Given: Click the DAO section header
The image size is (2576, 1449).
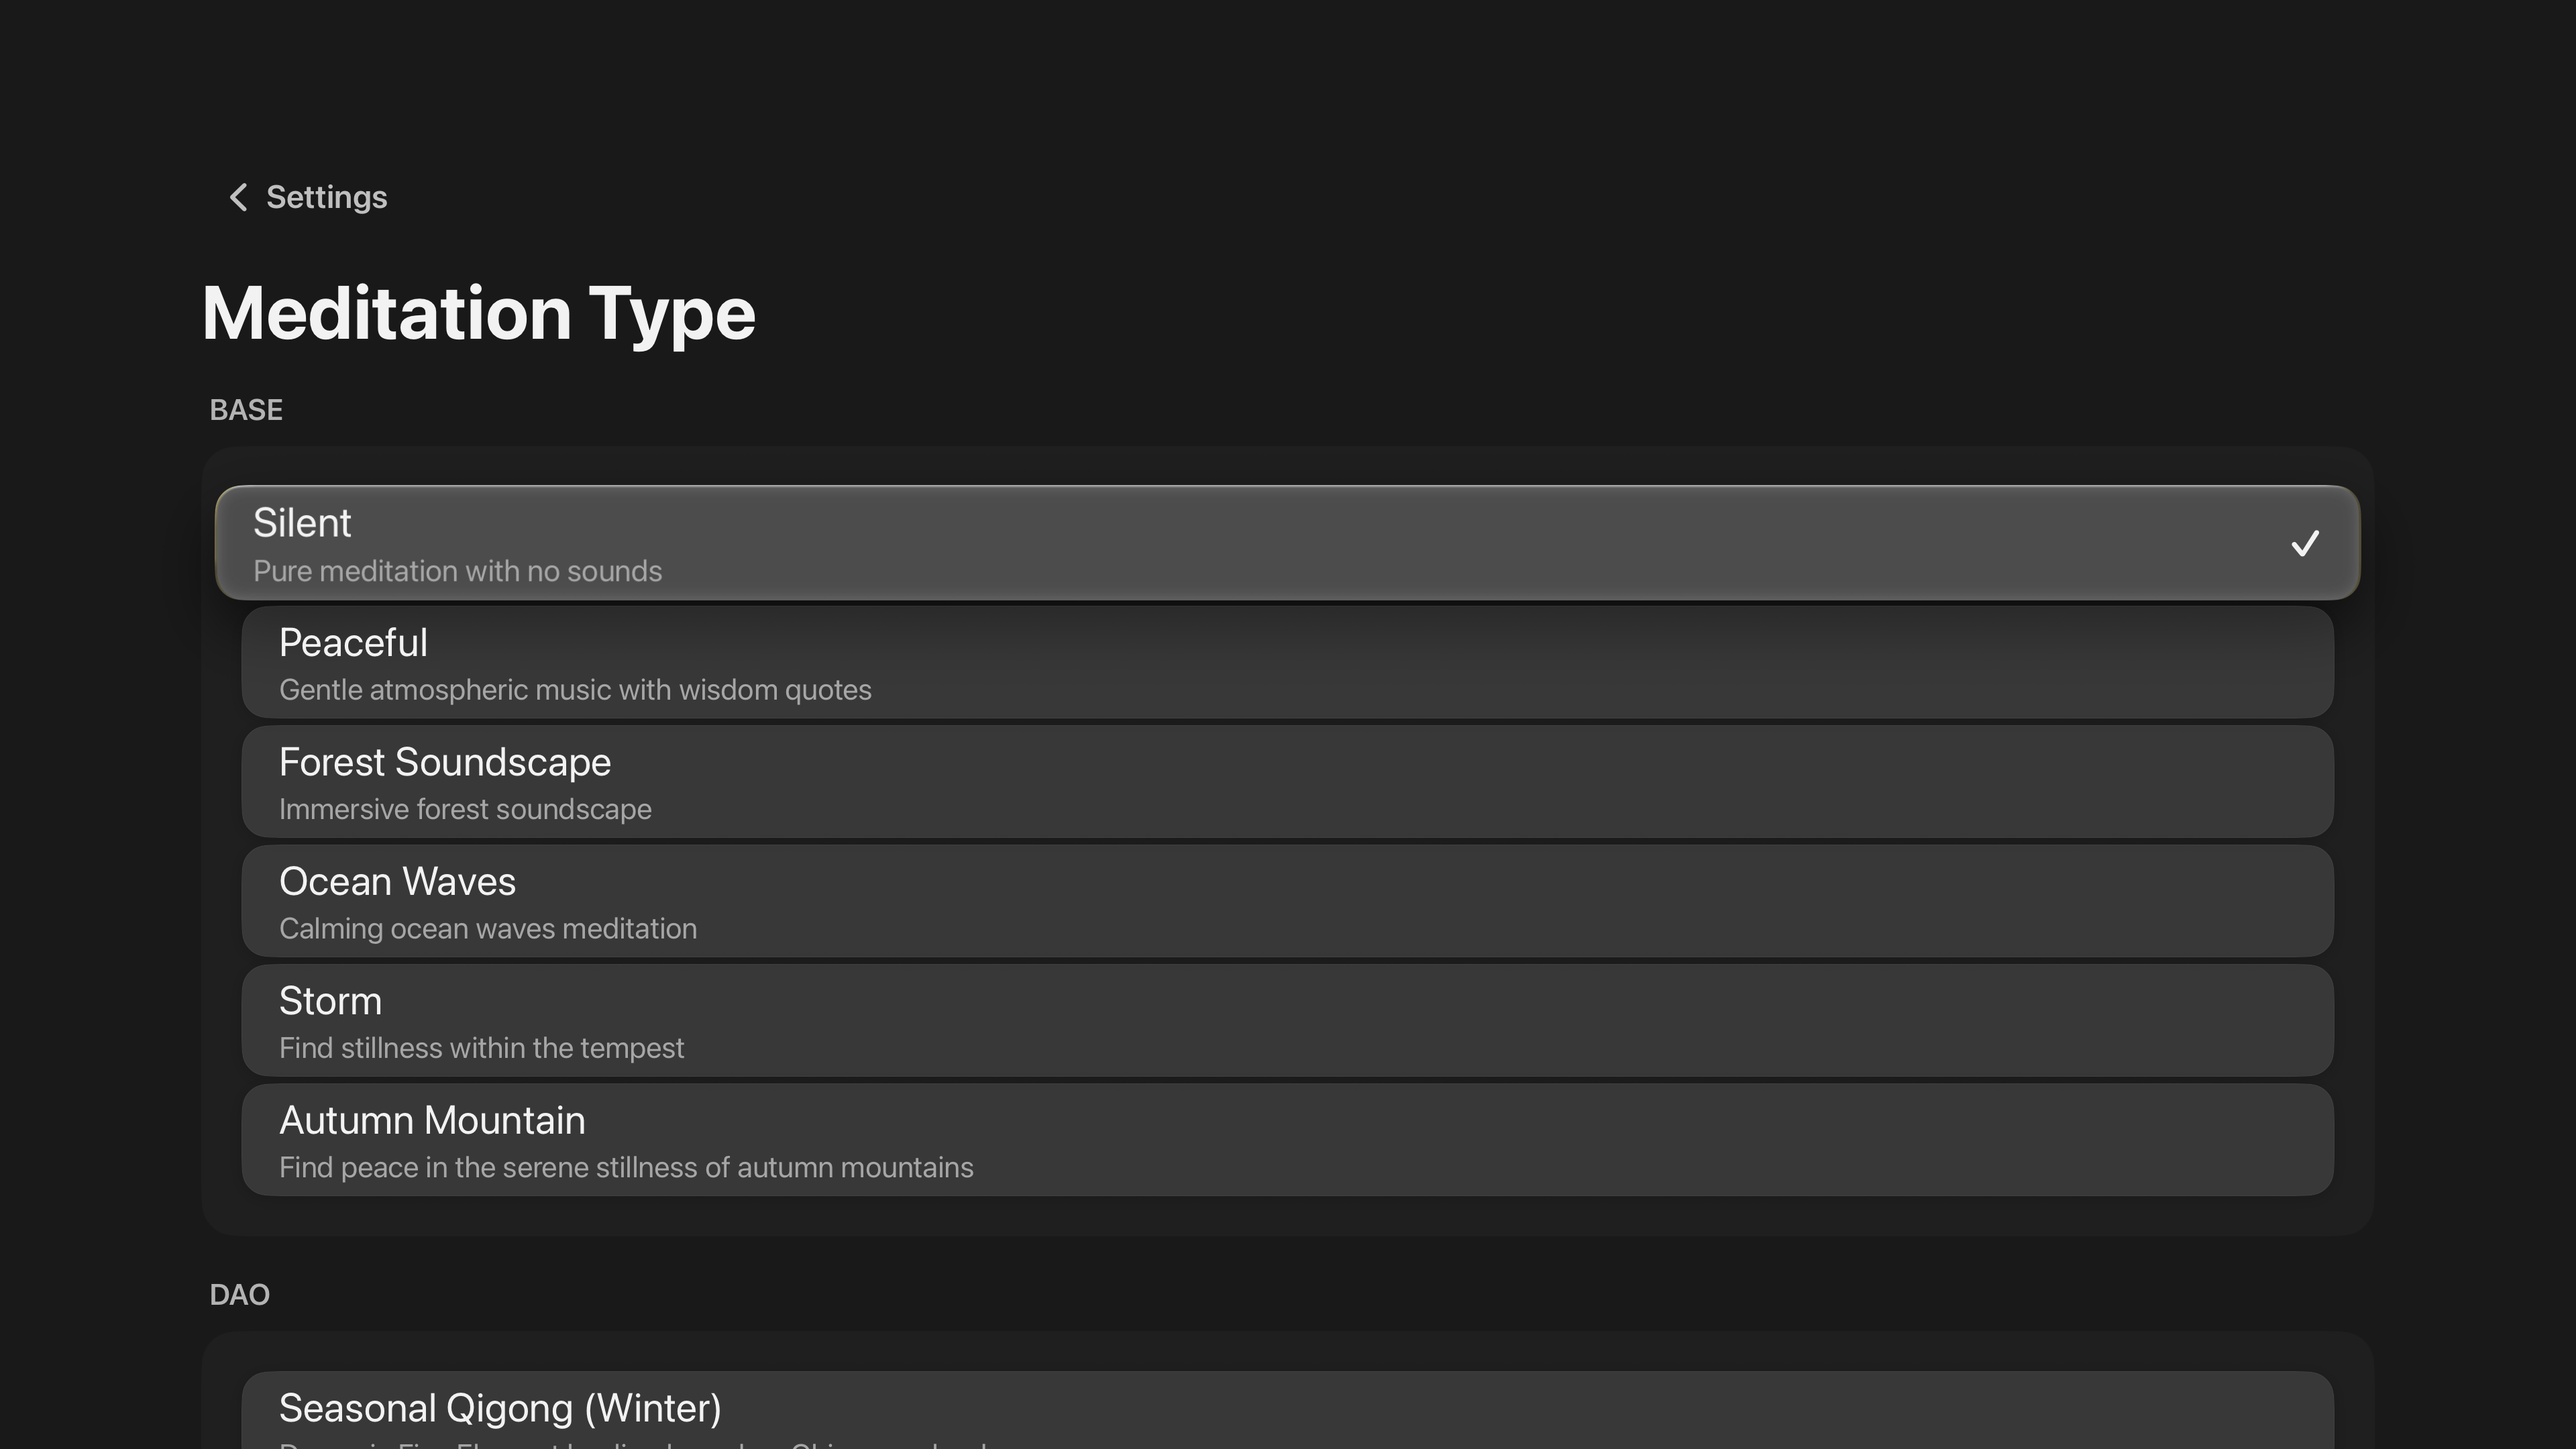Looking at the screenshot, I should point(239,1295).
